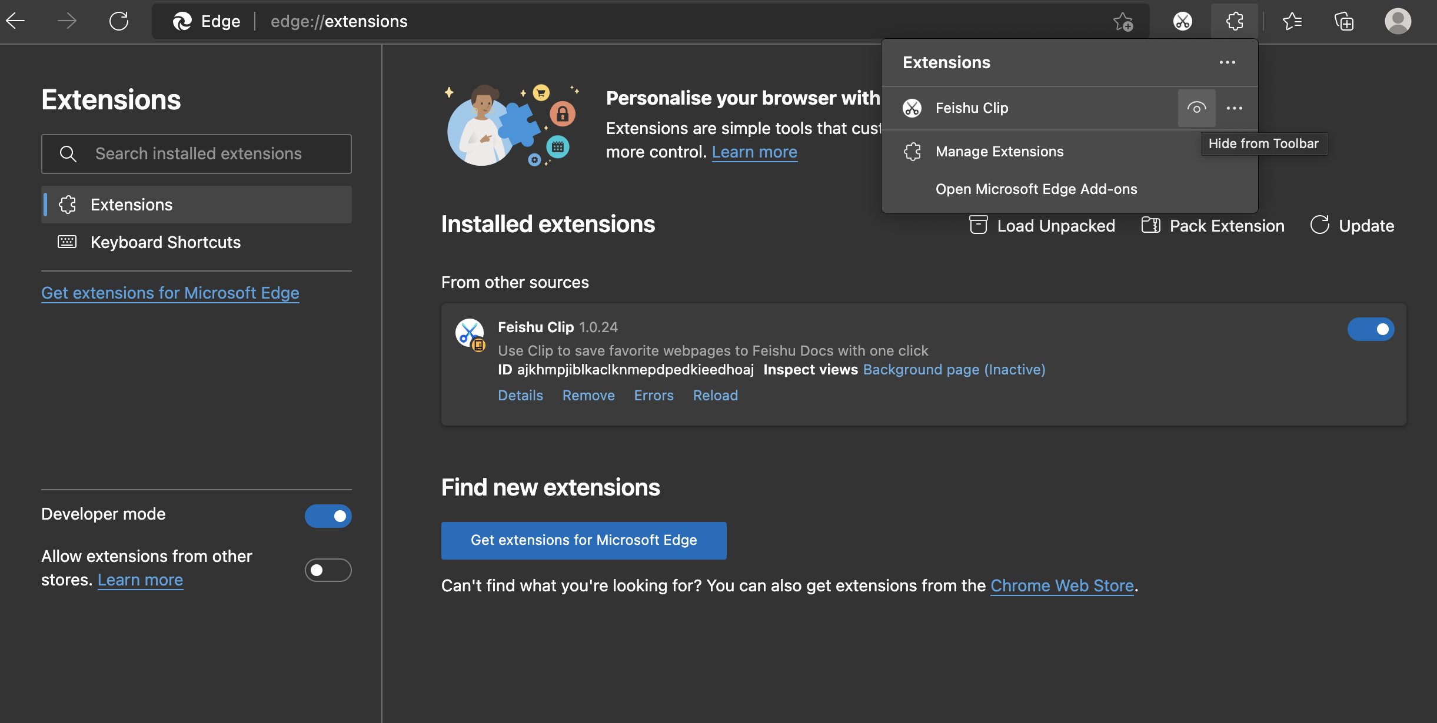Image resolution: width=1437 pixels, height=723 pixels.
Task: Enable Allow extensions from other stores
Action: click(x=328, y=570)
